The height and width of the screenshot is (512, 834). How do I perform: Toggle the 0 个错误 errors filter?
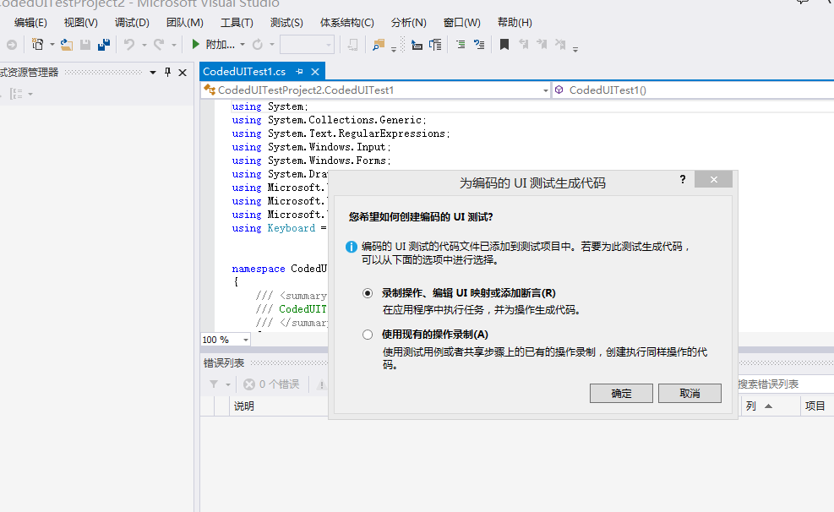click(x=271, y=384)
